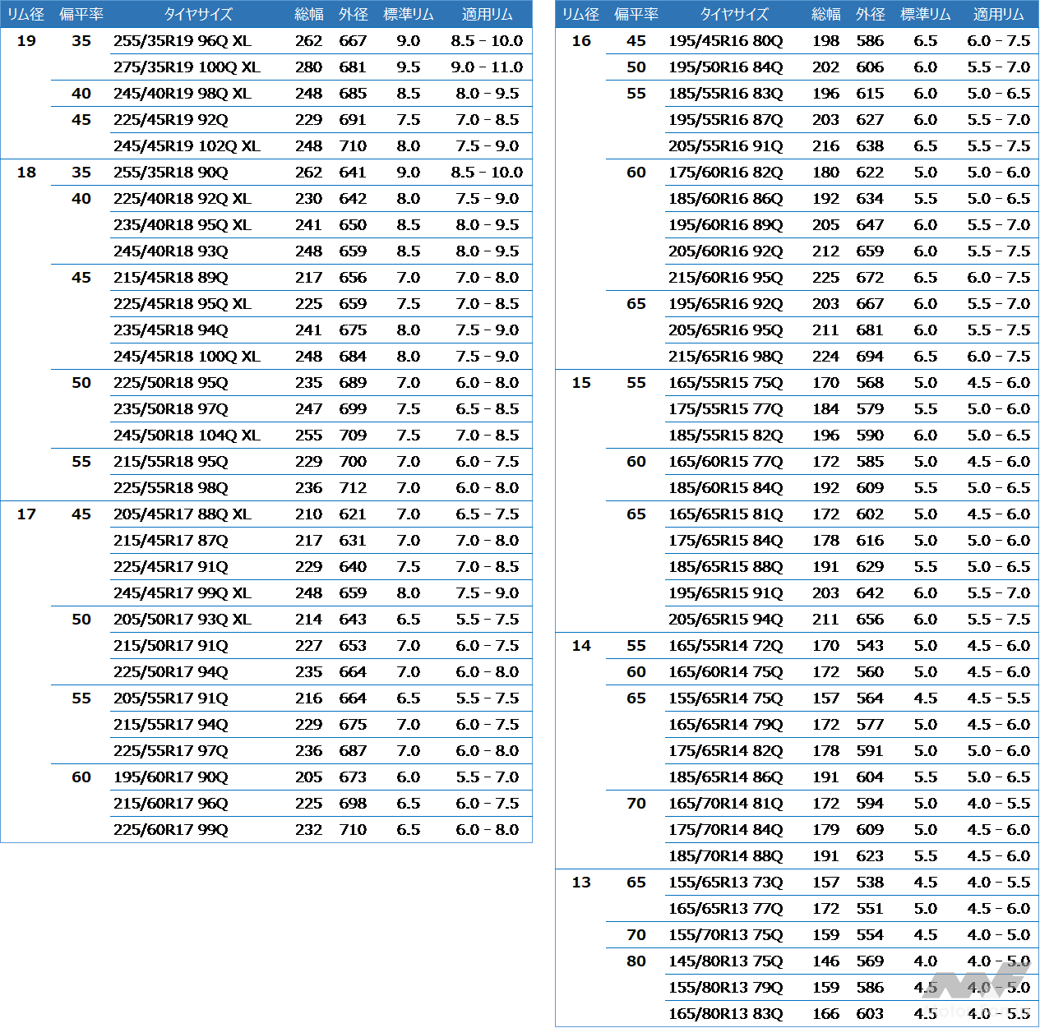
Task: Click the 215/50R17 91Q cell
Action: point(171,645)
